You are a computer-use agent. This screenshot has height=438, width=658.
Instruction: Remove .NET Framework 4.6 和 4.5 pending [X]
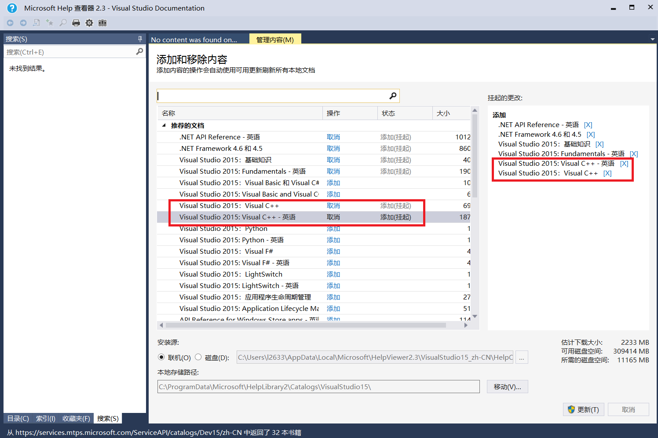(591, 135)
